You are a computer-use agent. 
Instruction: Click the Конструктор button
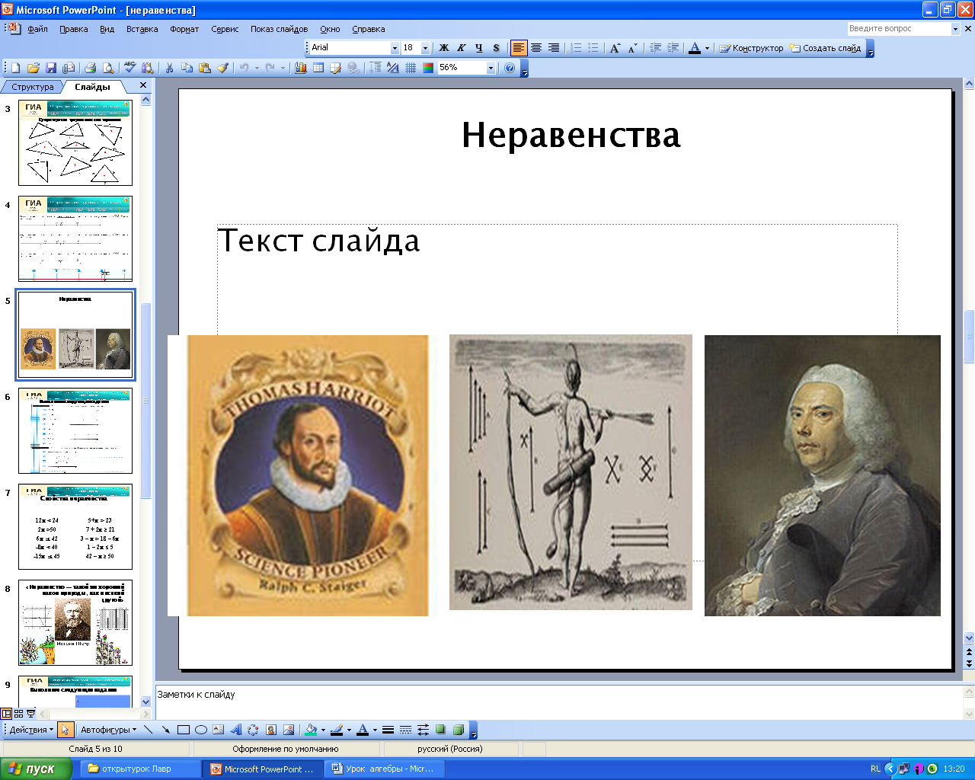tap(751, 48)
